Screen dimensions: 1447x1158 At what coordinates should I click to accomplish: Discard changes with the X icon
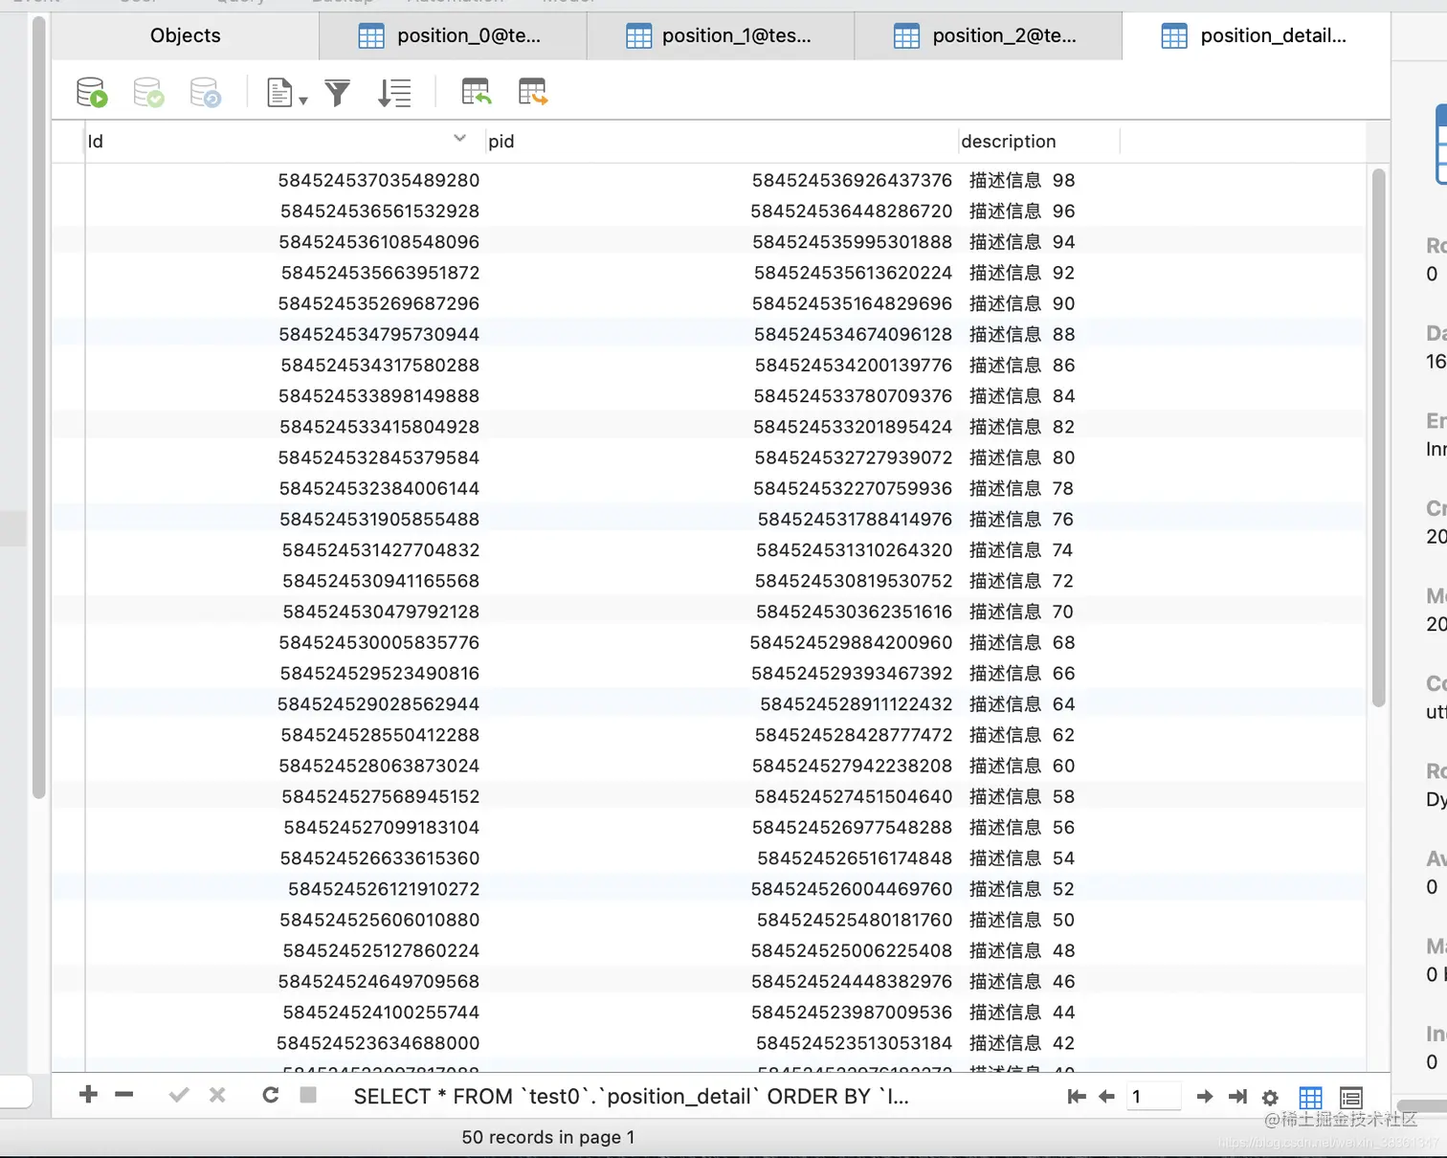(x=218, y=1095)
